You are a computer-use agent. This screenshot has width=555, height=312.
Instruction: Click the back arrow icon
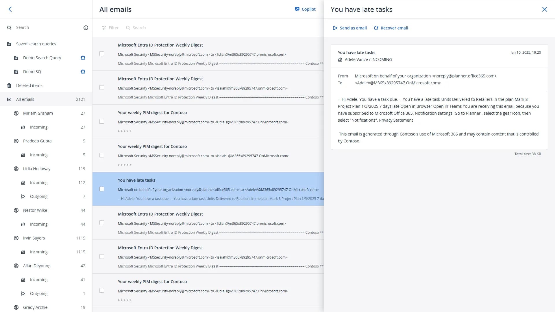pos(10,9)
